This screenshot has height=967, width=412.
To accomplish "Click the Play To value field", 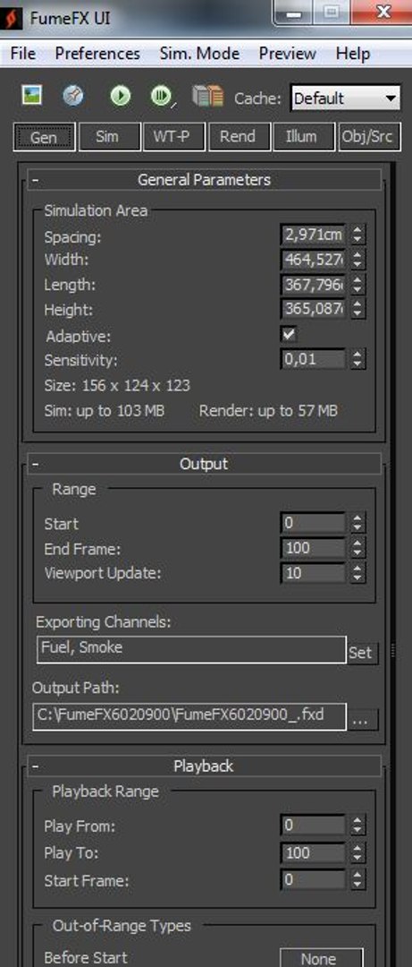I will click(314, 853).
